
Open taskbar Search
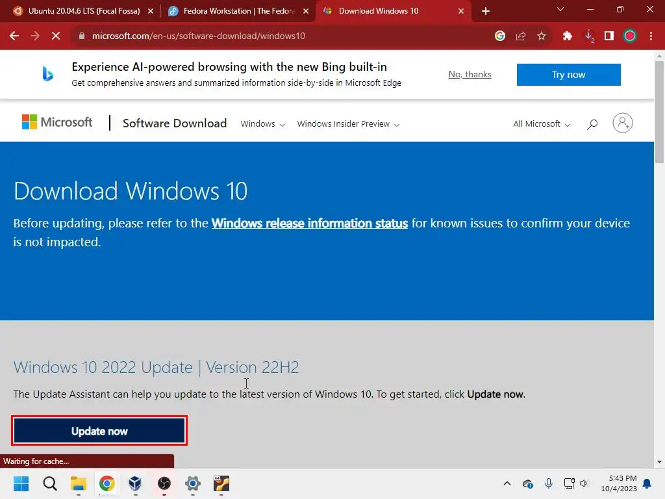(x=49, y=483)
